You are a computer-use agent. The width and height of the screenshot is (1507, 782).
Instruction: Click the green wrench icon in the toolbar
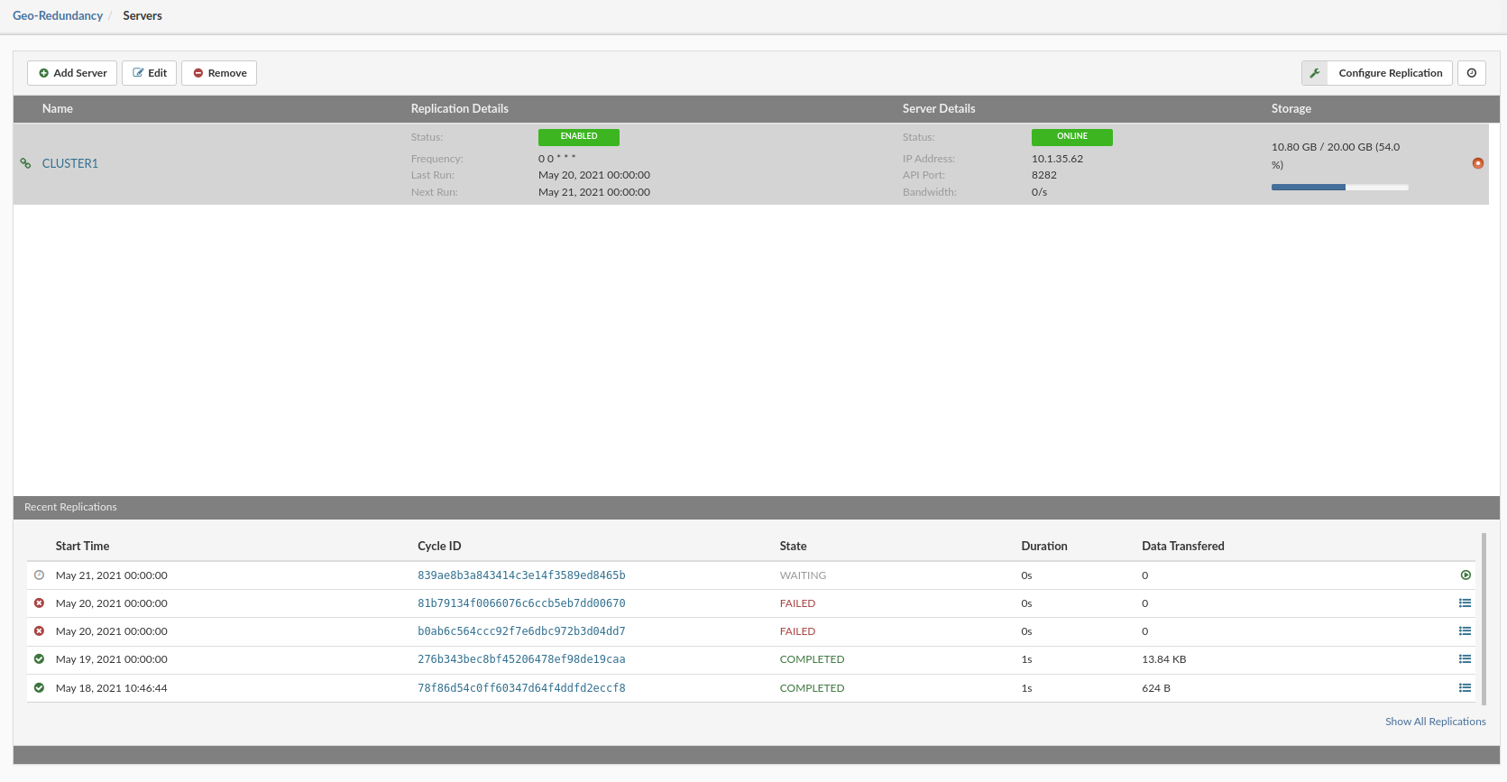pyautogui.click(x=1314, y=73)
